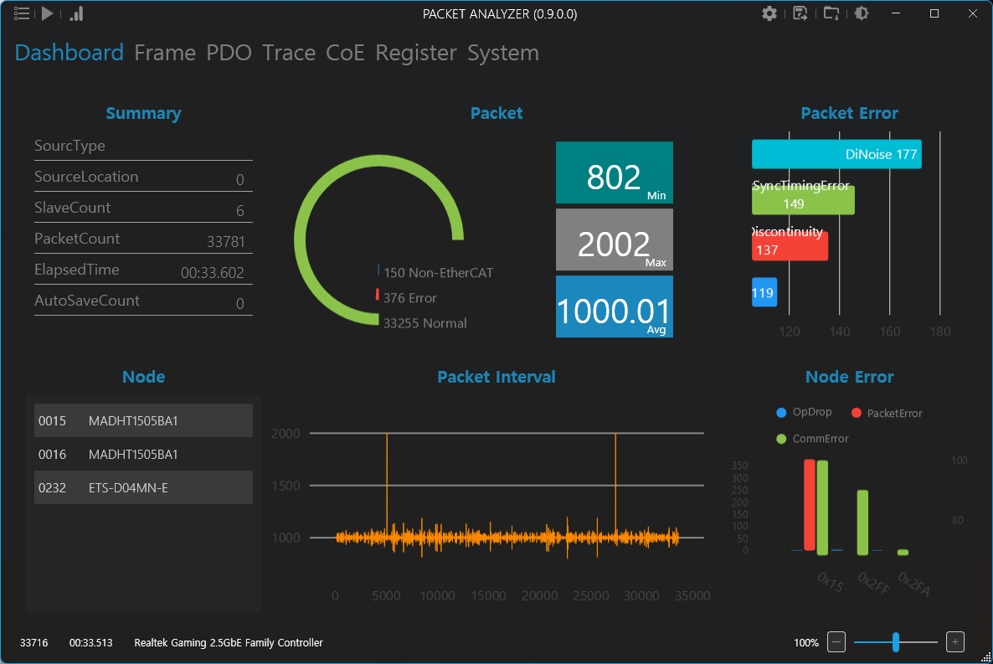Toggle the CommError legend entry

(x=812, y=439)
